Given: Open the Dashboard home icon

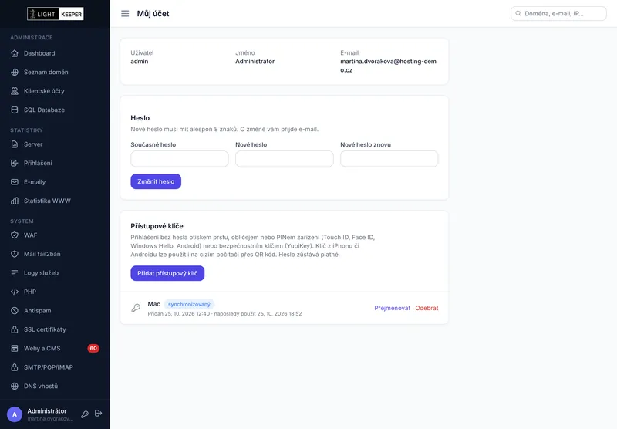Looking at the screenshot, I should pyautogui.click(x=15, y=53).
